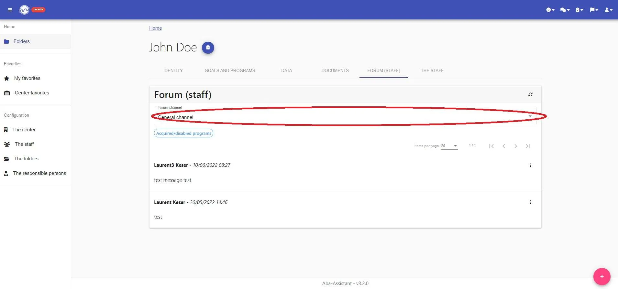The width and height of the screenshot is (618, 289).
Task: Follow the Home breadcrumb link
Action: (155, 28)
